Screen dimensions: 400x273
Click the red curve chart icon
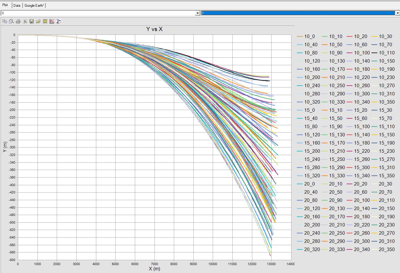click(52, 21)
